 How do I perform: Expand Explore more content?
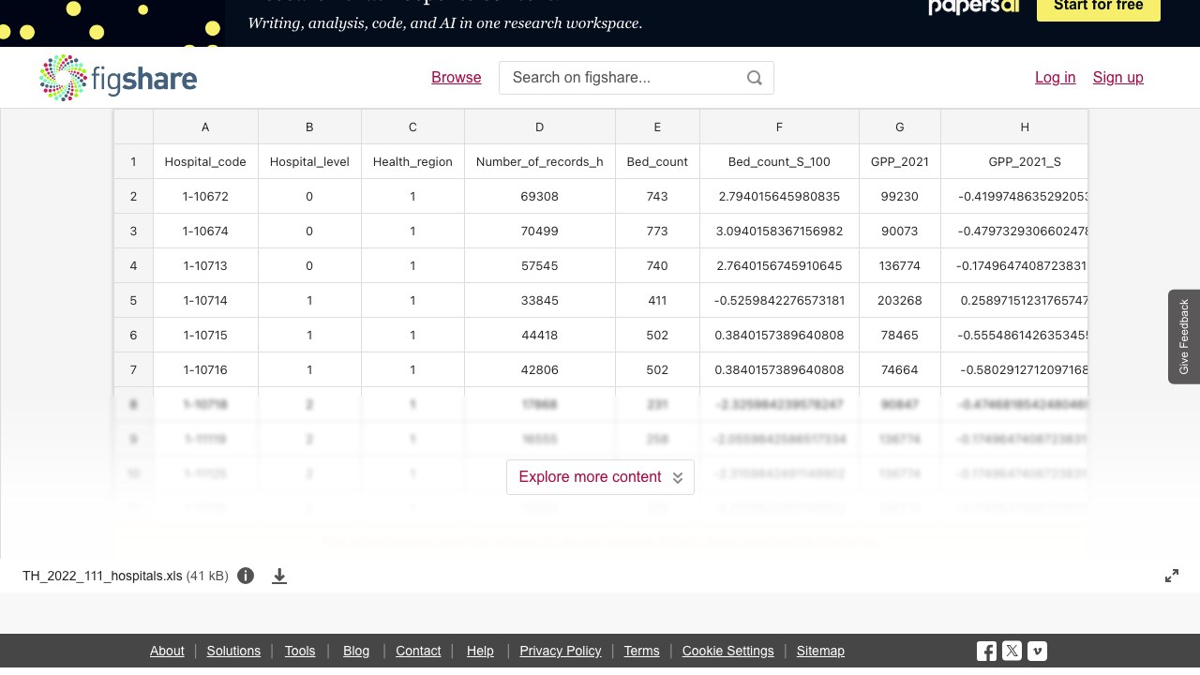600,477
